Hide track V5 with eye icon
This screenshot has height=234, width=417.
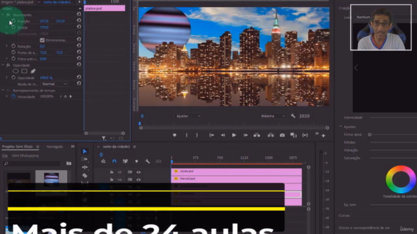tap(139, 172)
